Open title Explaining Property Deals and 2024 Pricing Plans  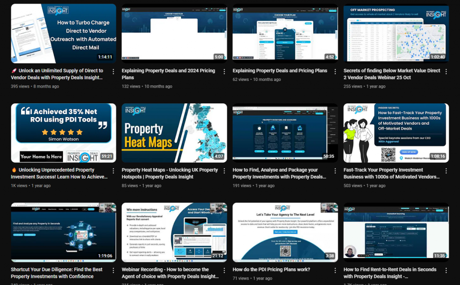pyautogui.click(x=168, y=74)
